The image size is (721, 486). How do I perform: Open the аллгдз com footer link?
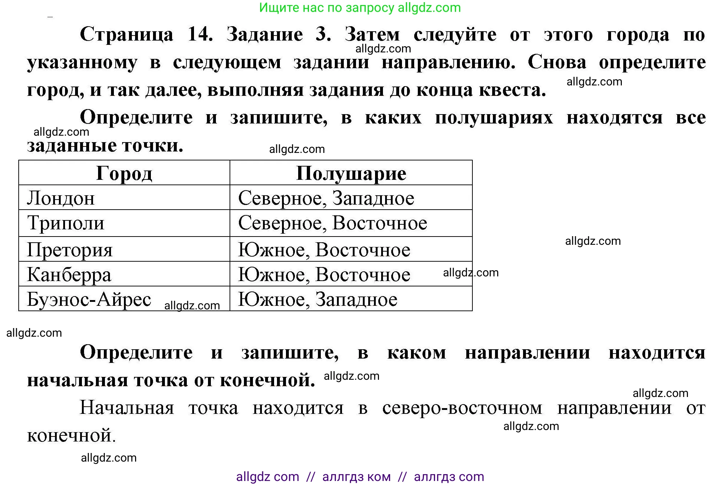click(448, 476)
